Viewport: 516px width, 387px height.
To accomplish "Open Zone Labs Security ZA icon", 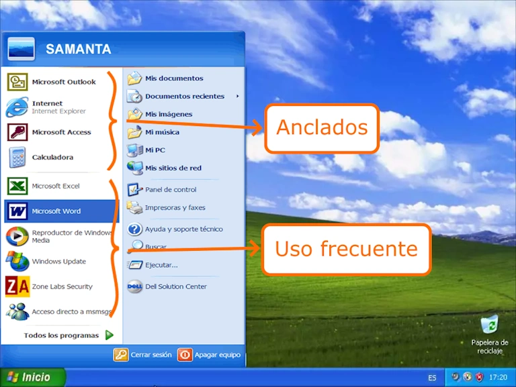I will pyautogui.click(x=17, y=286).
